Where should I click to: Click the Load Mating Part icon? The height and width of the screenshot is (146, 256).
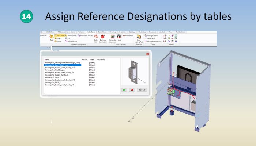[x=139, y=38]
